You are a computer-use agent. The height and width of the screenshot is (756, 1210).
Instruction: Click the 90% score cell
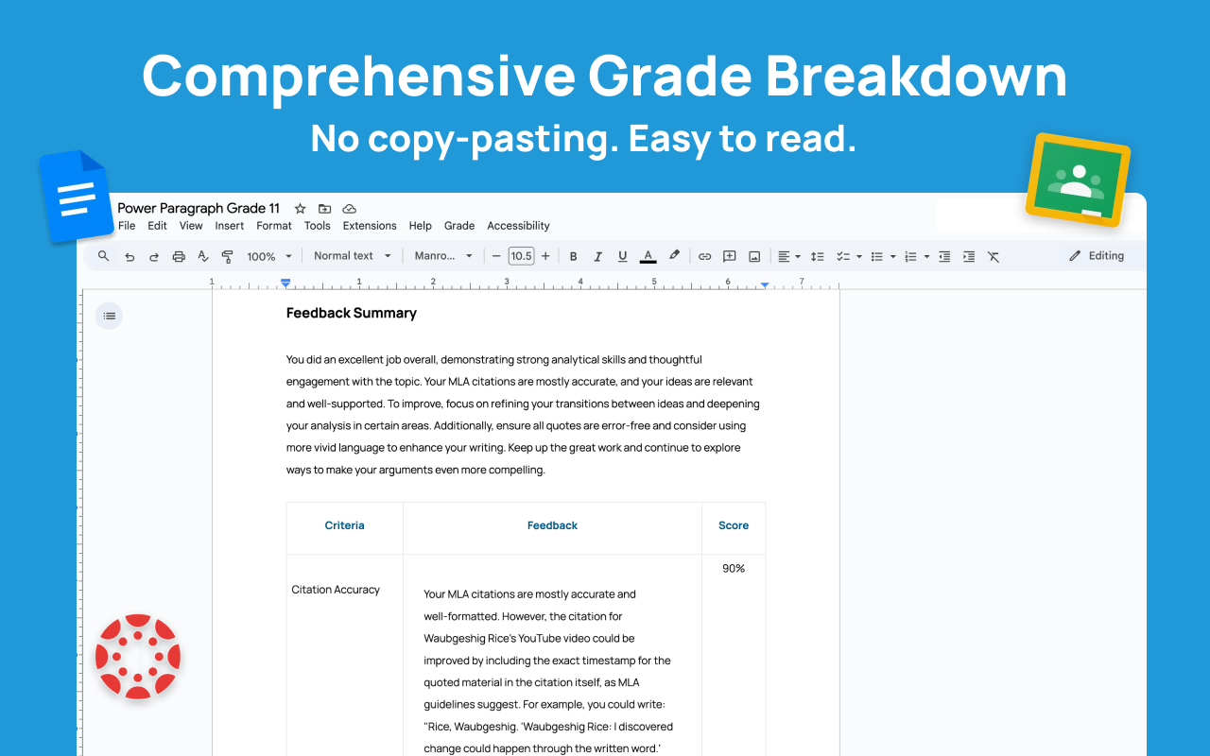(x=734, y=568)
